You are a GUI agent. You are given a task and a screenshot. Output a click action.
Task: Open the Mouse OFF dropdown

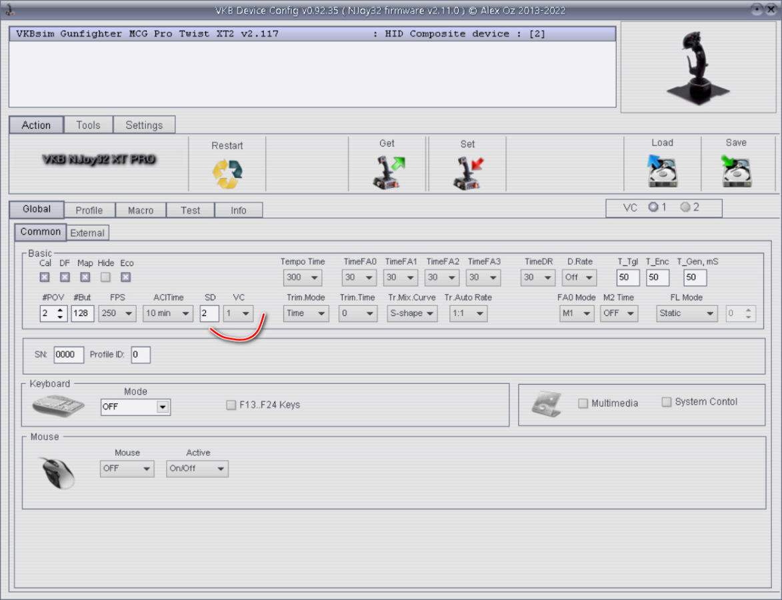tap(127, 469)
